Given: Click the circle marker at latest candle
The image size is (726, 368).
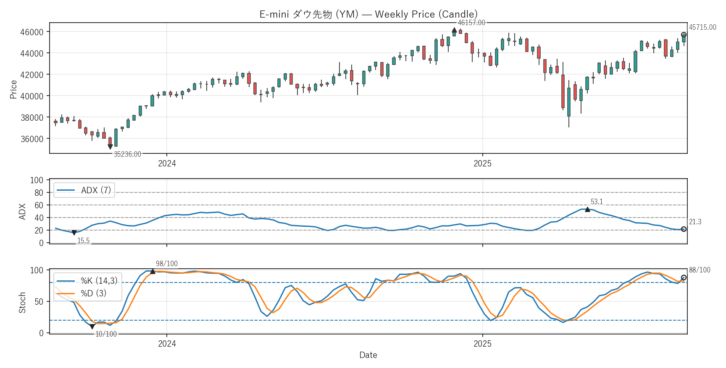Looking at the screenshot, I should pyautogui.click(x=684, y=35).
